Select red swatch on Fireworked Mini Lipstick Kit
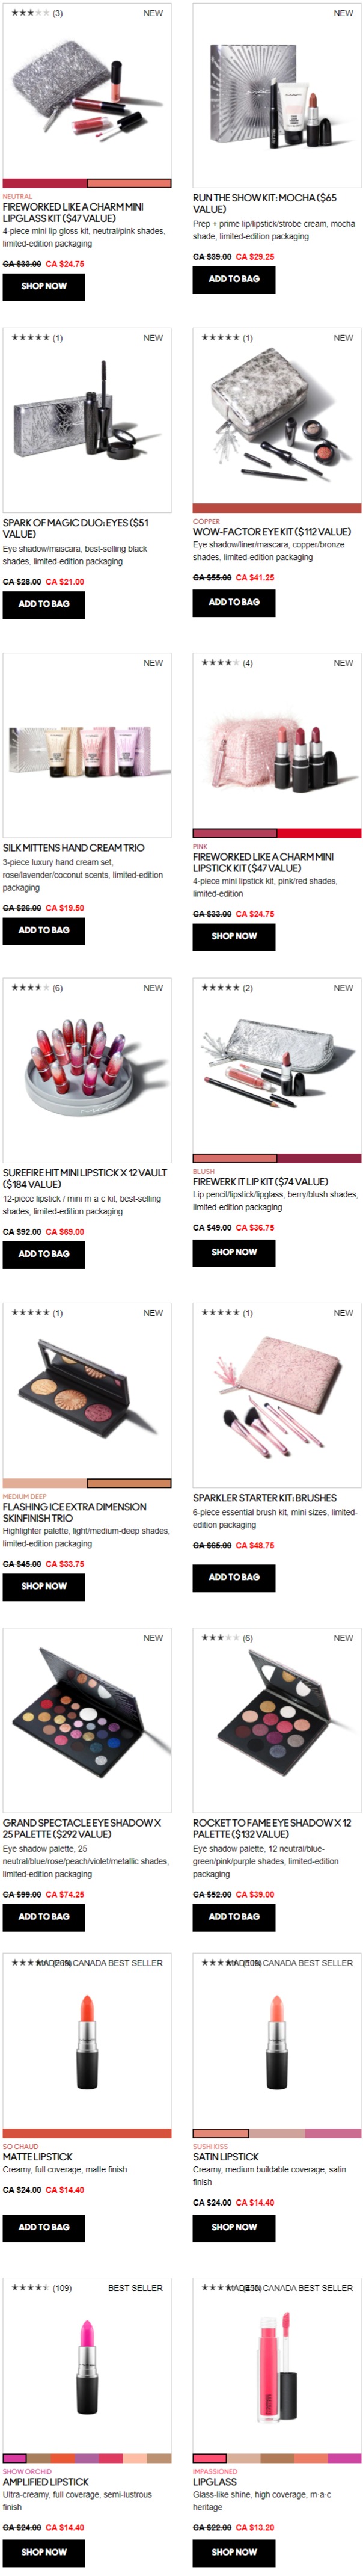Image resolution: width=363 pixels, height=2576 pixels. [x=319, y=834]
